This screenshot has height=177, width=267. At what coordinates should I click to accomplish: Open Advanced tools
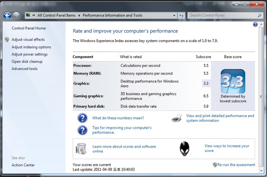(25, 69)
